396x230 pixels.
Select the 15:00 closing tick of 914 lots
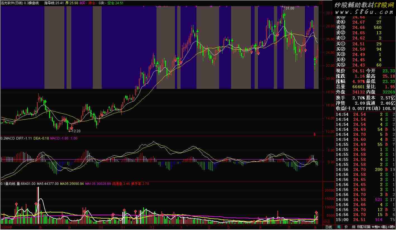366,219
